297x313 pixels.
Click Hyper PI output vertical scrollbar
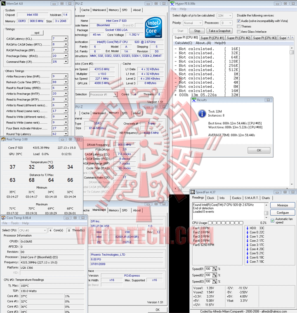tap(292, 116)
